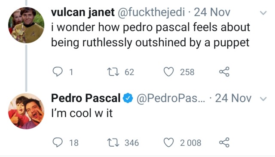Click the 24 Nov date on first tweet
The image size is (275, 157).
(212, 12)
